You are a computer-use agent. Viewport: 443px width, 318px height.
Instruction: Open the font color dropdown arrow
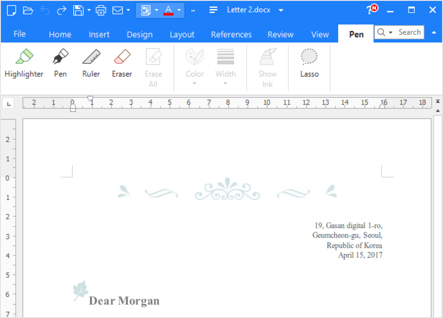(x=179, y=10)
